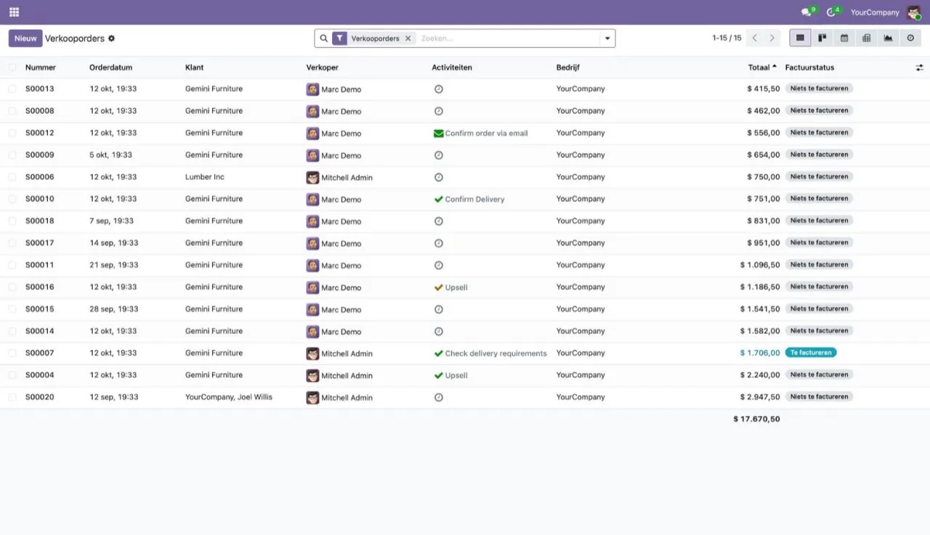
Task: Open the activities clock icon in top bar
Action: click(832, 12)
